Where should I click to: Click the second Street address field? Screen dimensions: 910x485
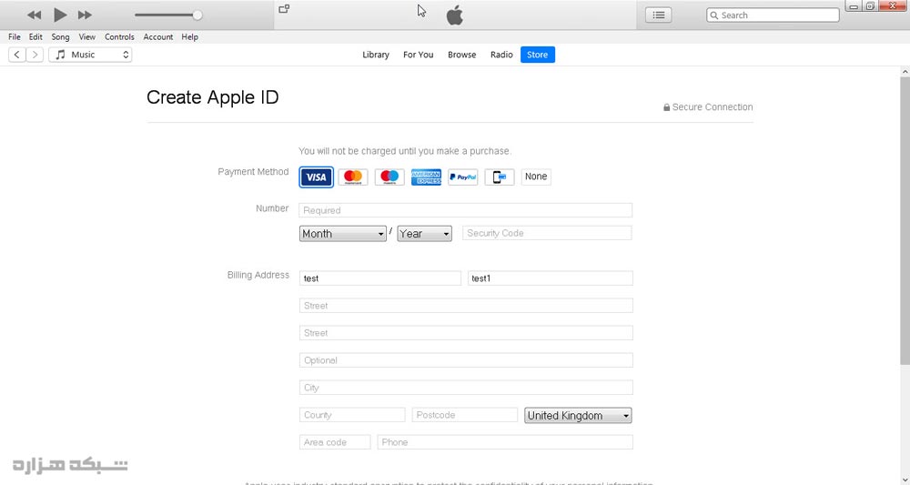466,332
